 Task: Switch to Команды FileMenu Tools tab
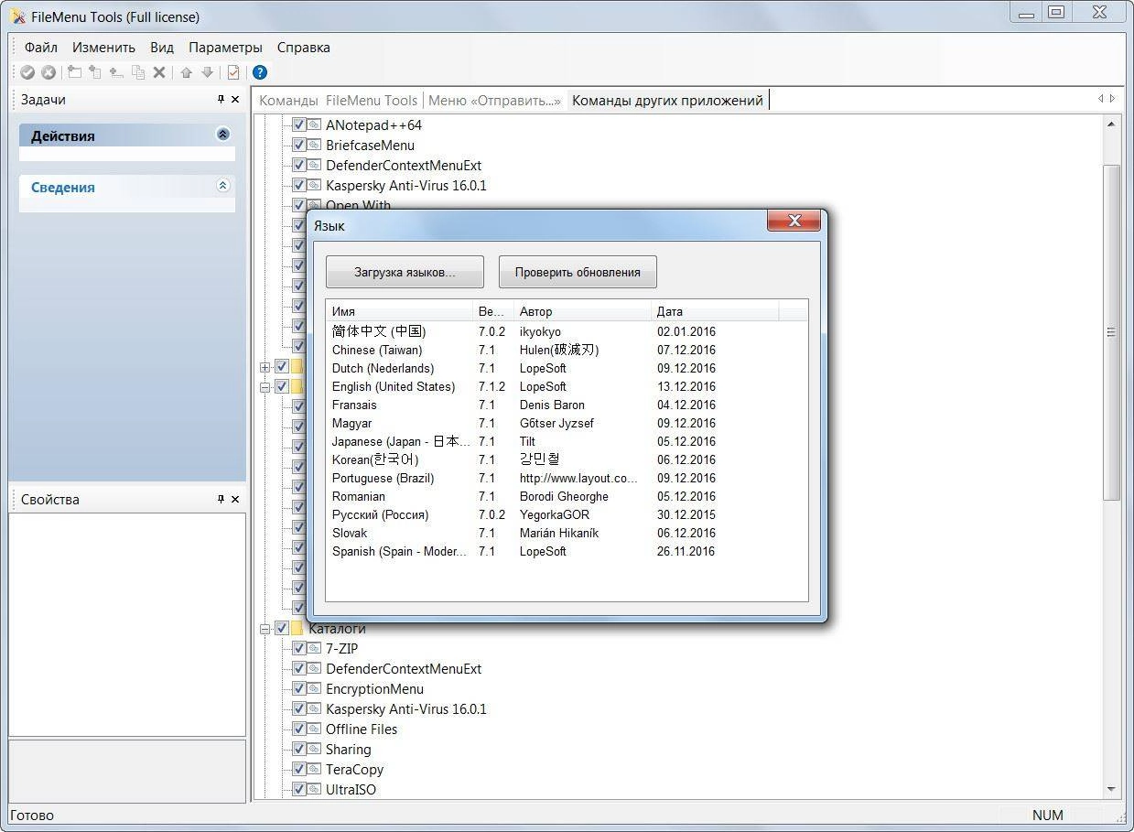[x=338, y=101]
